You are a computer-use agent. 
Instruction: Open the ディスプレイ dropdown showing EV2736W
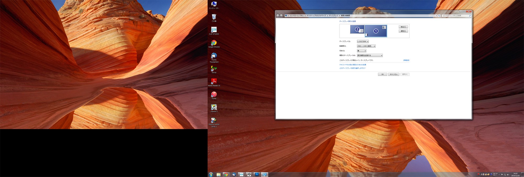[x=363, y=41]
